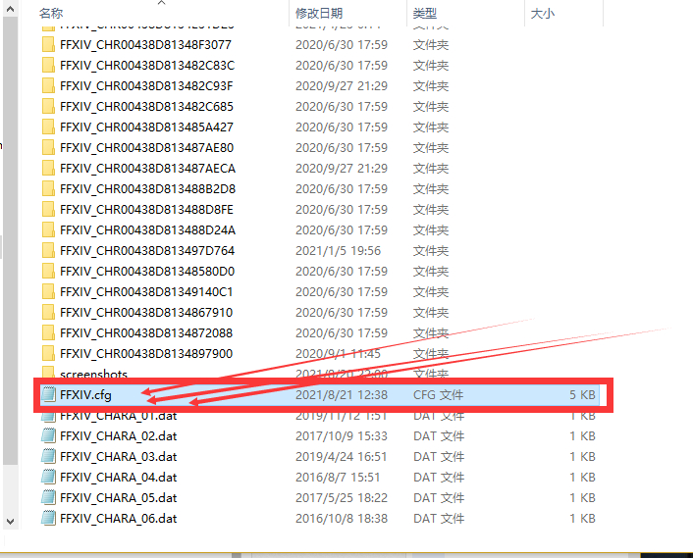This screenshot has height=558, width=693.
Task: Select folder icon of FFXIV_CHR00438D8134897900
Action: point(48,354)
